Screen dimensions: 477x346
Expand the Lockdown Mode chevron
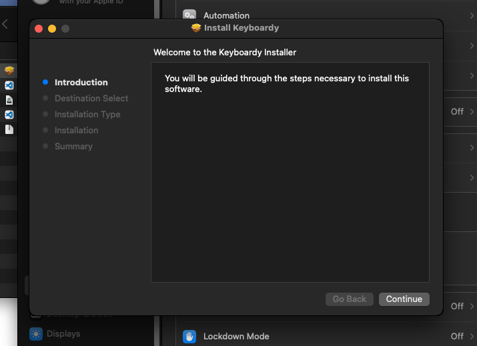point(472,336)
